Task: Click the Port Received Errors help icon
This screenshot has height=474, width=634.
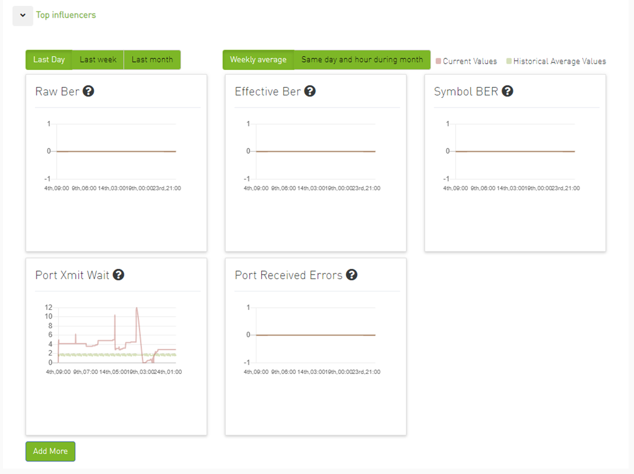Action: (x=351, y=275)
